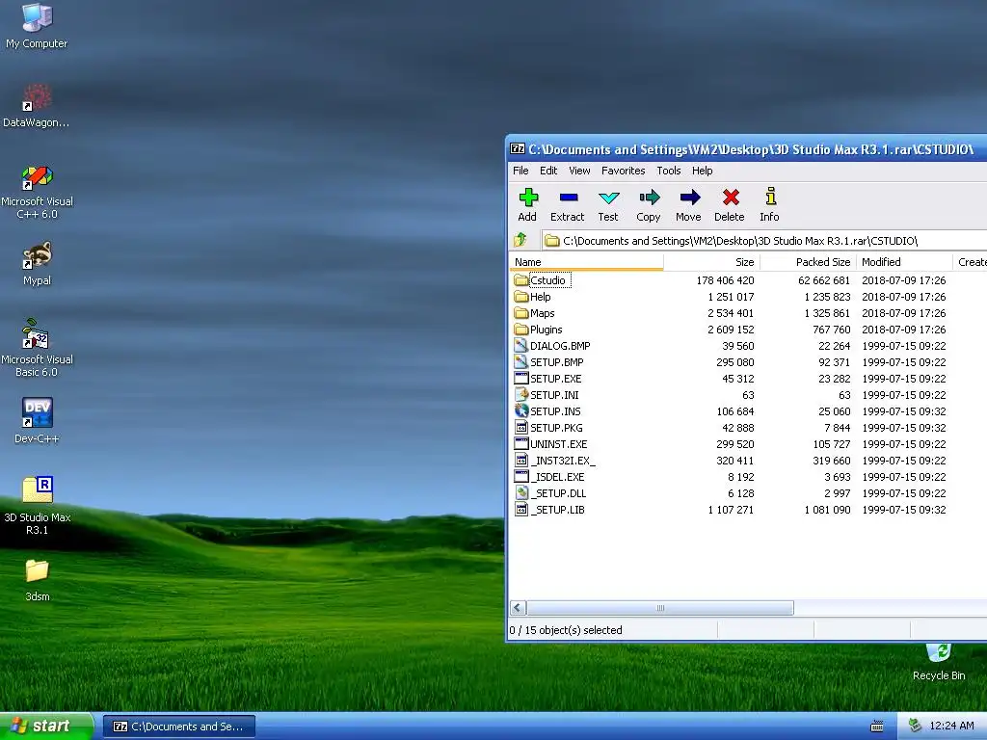Click the on-screen keyboard taskbar icon
The width and height of the screenshot is (987, 740).
(x=876, y=727)
